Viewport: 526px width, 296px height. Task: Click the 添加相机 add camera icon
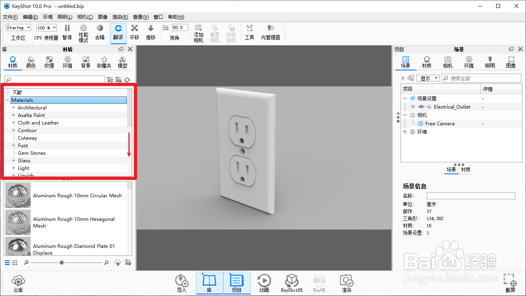point(199,33)
